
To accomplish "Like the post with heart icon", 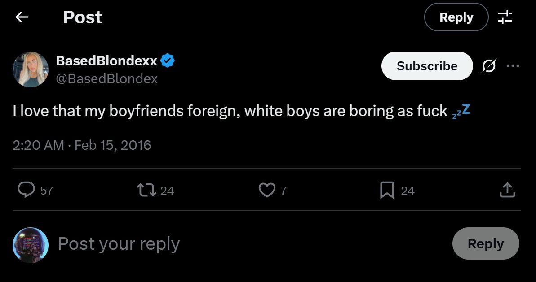I will point(266,190).
